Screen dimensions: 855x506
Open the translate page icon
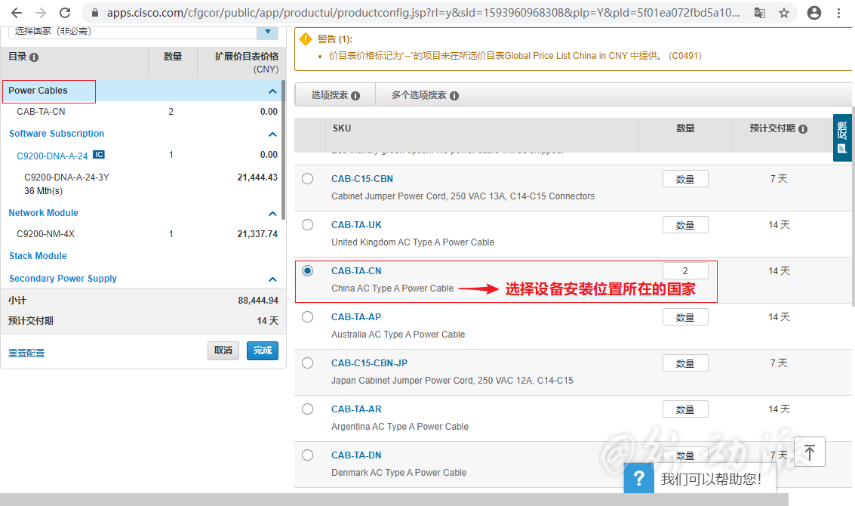760,13
